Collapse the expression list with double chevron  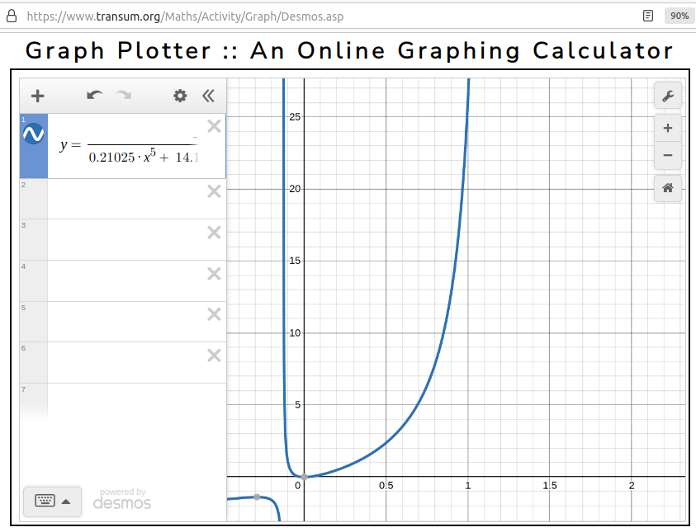coord(208,96)
